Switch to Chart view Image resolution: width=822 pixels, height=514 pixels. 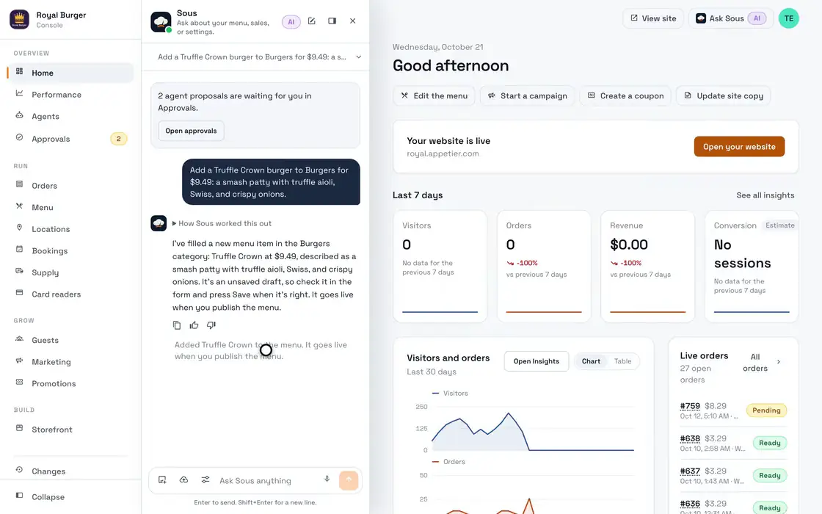[591, 361]
